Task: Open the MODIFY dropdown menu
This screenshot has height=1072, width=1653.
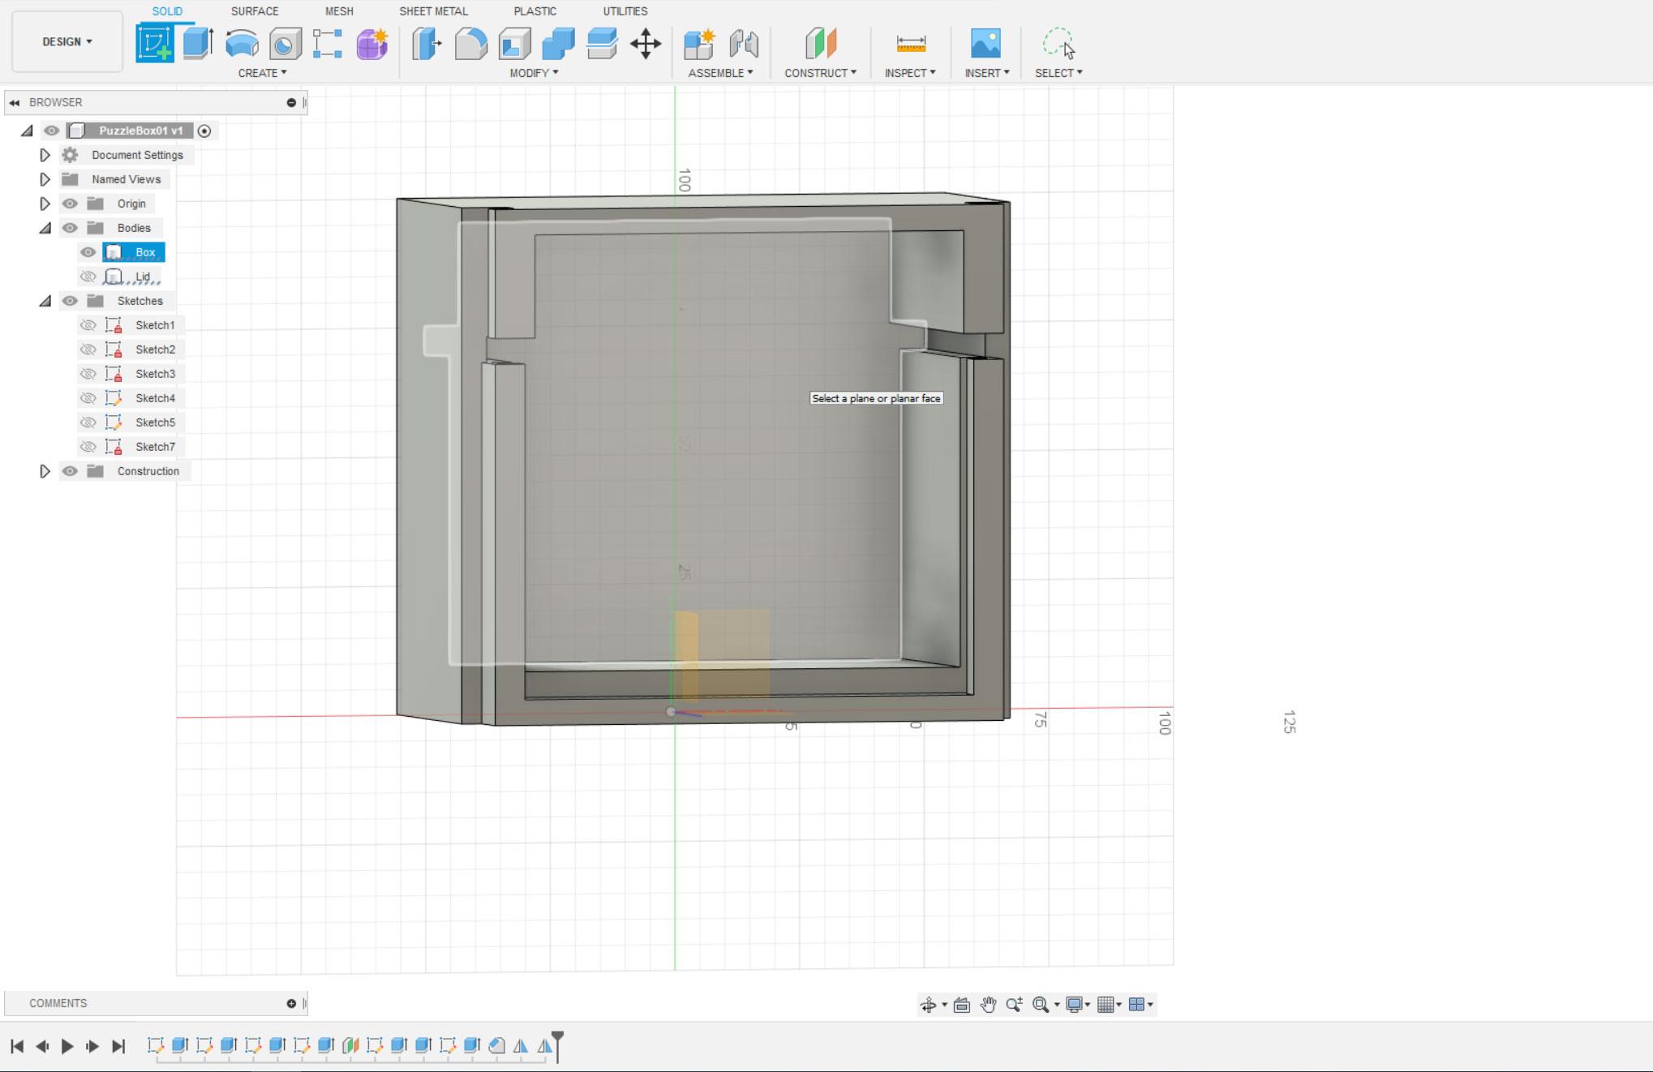Action: [534, 72]
